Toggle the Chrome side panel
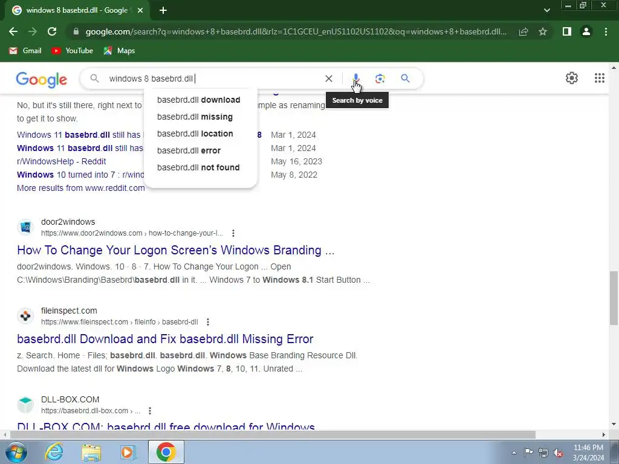Viewport: 619px width, 464px height. [x=567, y=31]
